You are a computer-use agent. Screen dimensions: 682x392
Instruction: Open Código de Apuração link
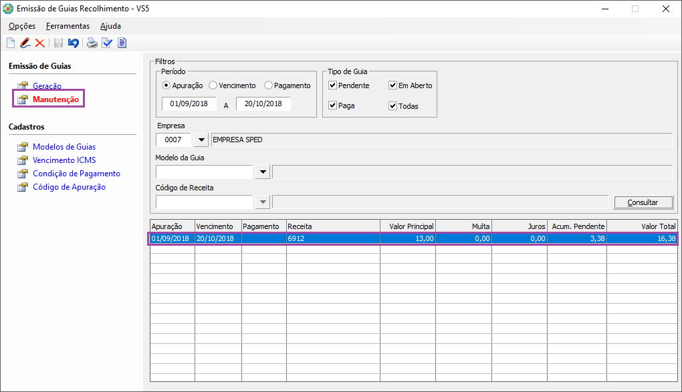coord(69,187)
